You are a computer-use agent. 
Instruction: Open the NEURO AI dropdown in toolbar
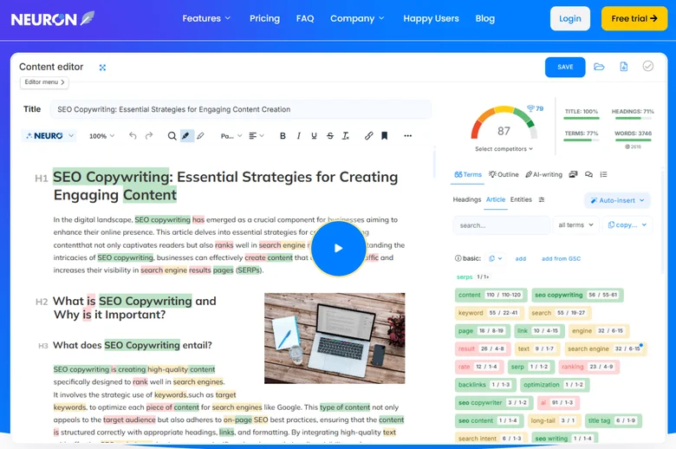(49, 136)
